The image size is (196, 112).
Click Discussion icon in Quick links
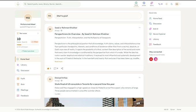tap(150, 24)
